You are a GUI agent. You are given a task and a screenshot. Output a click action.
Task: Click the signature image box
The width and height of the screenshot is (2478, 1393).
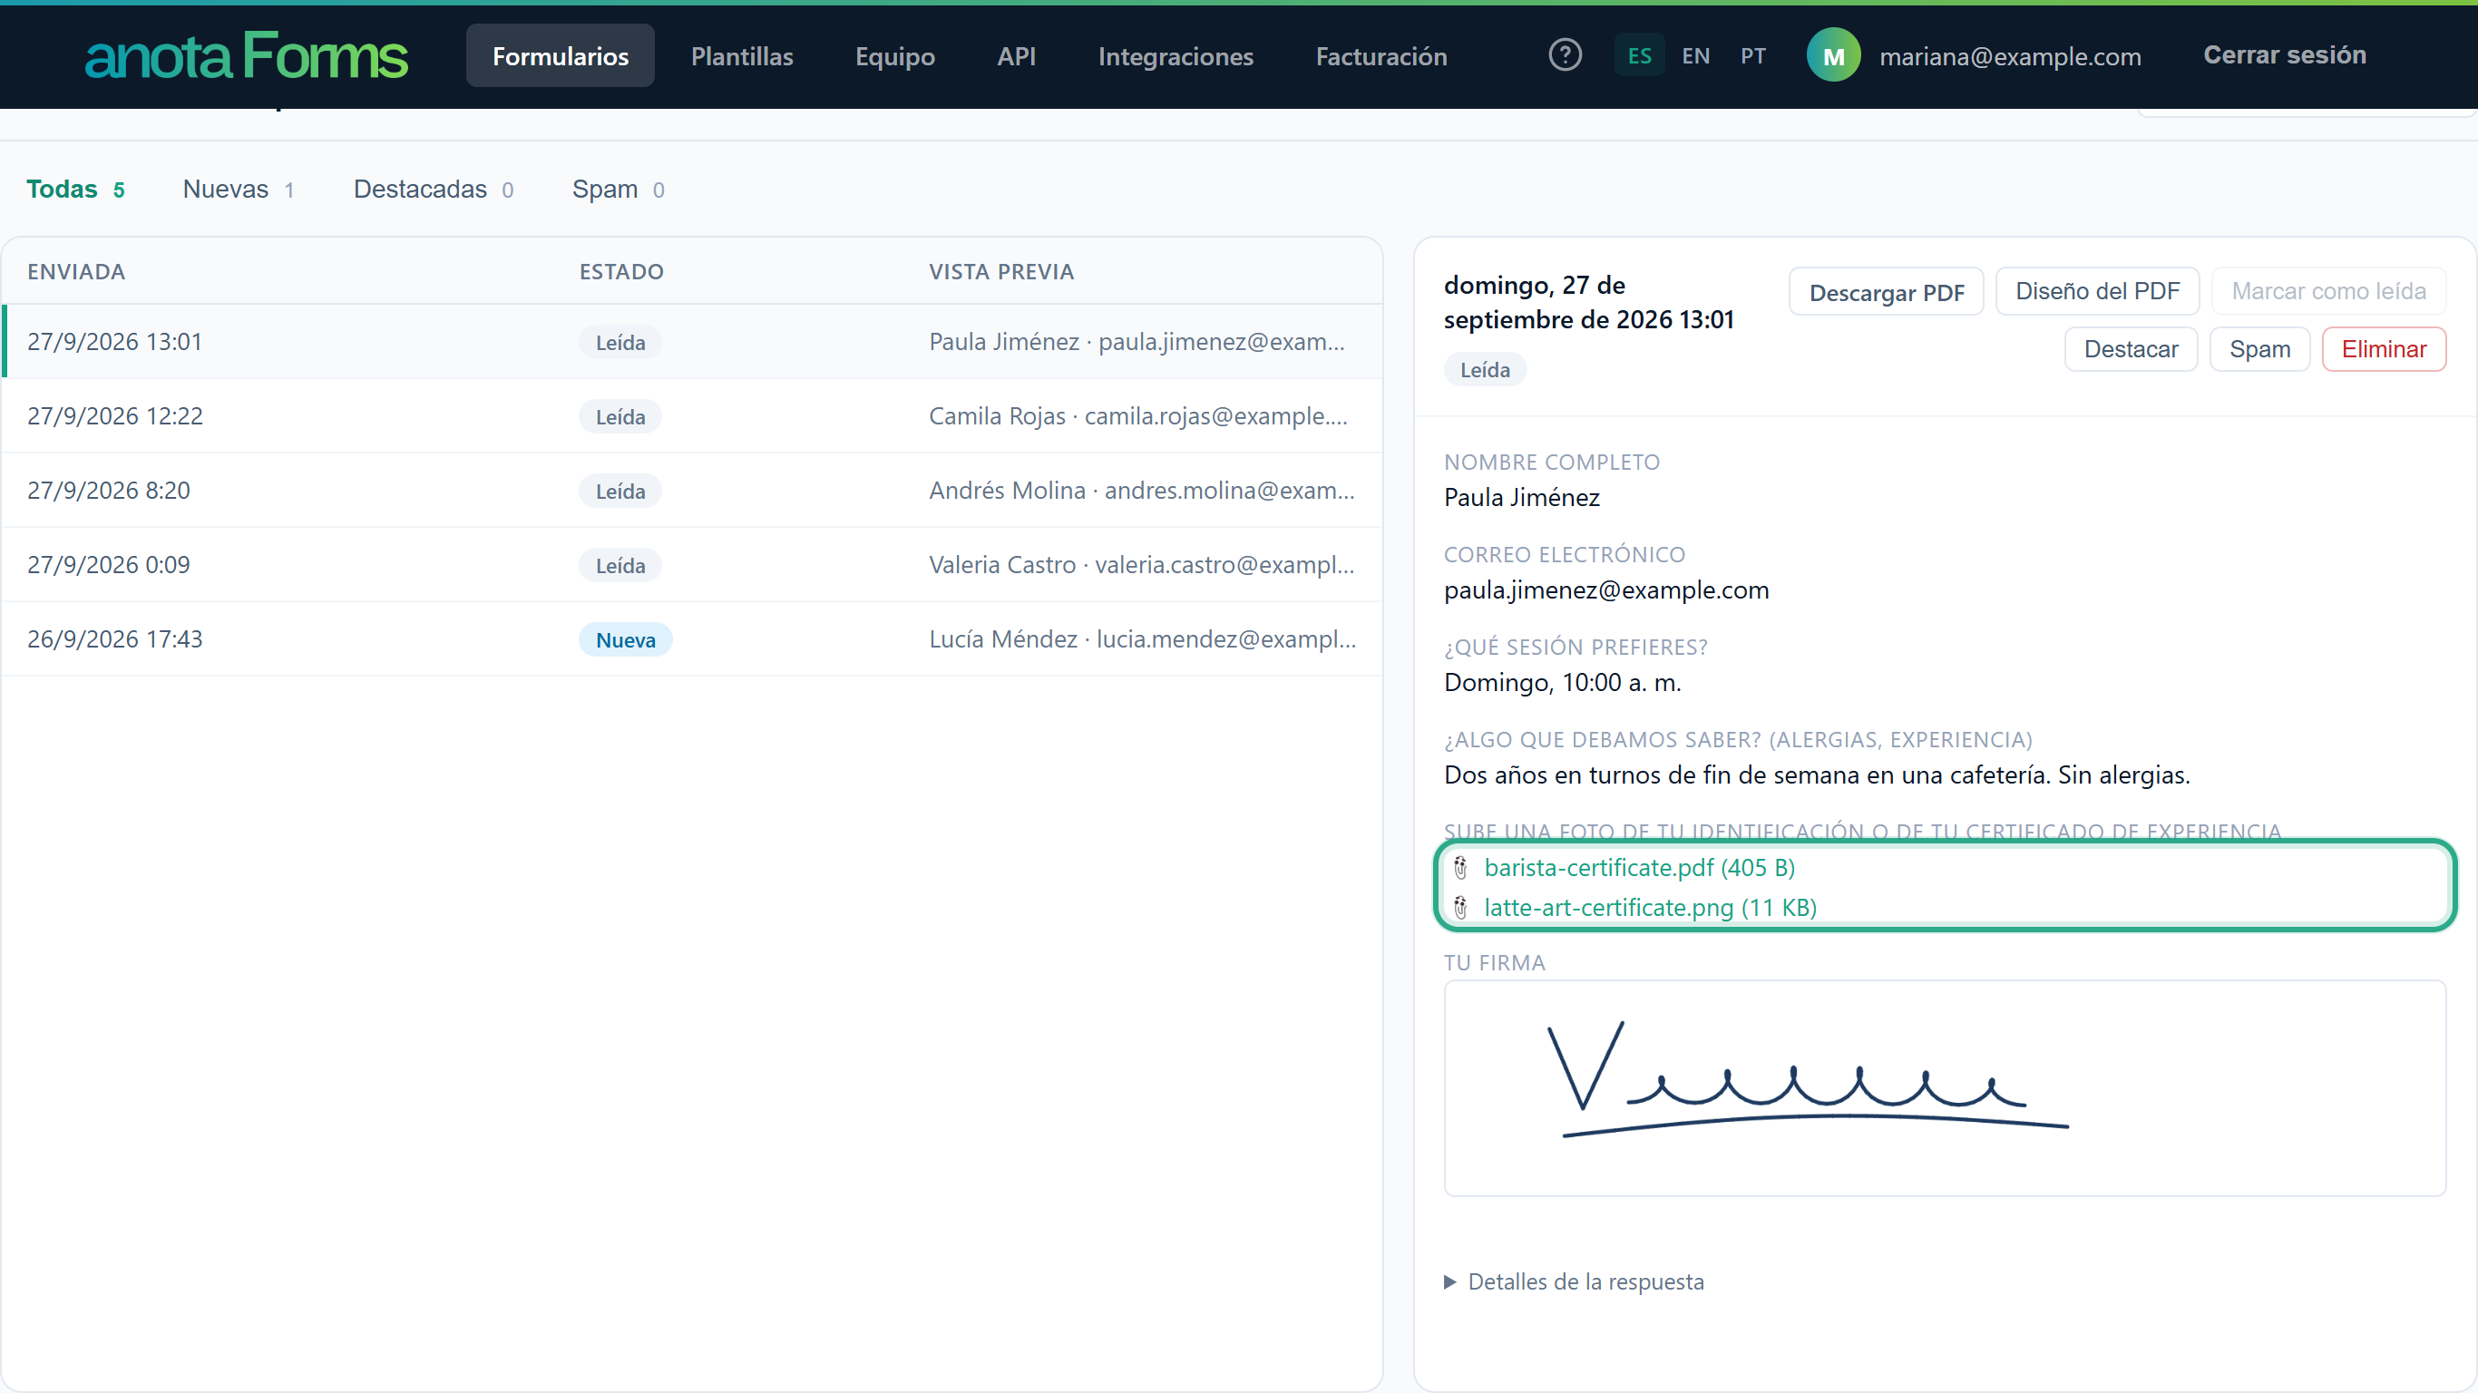tap(1944, 1088)
